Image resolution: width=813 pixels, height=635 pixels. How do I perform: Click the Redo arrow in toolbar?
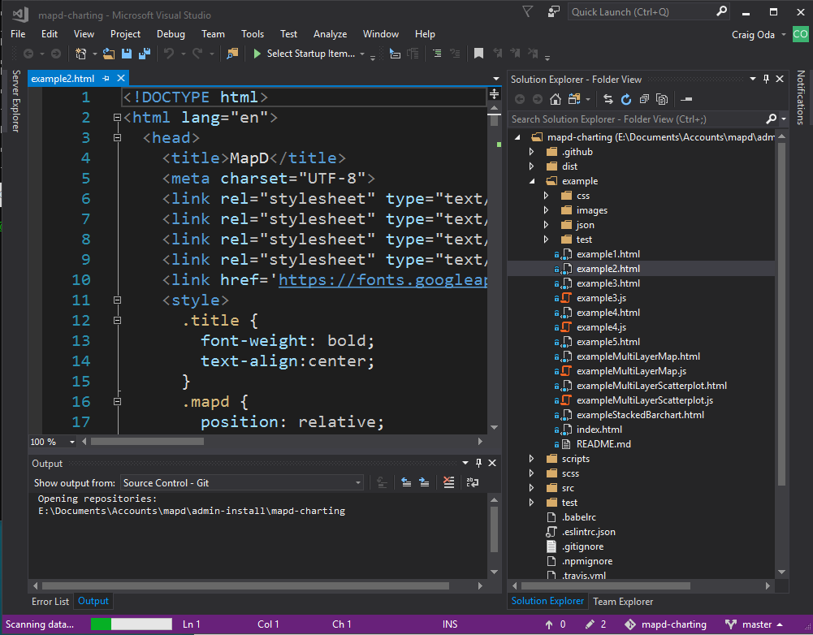click(x=197, y=54)
